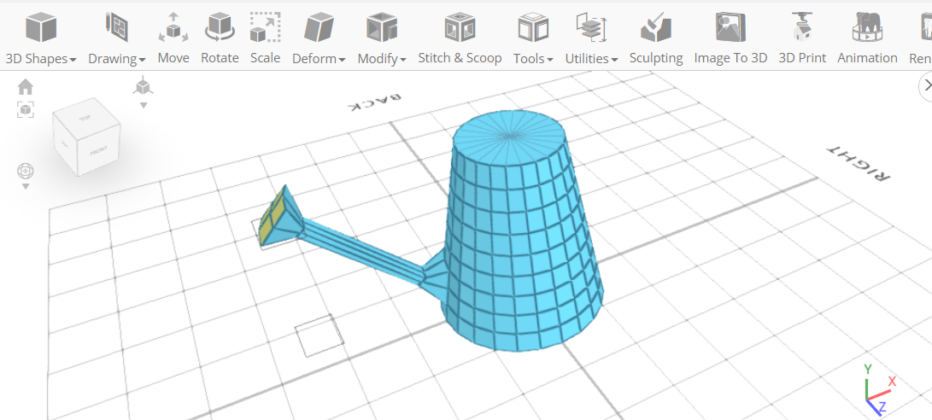Click the perspective cube icon
932x420 pixels.
[144, 87]
